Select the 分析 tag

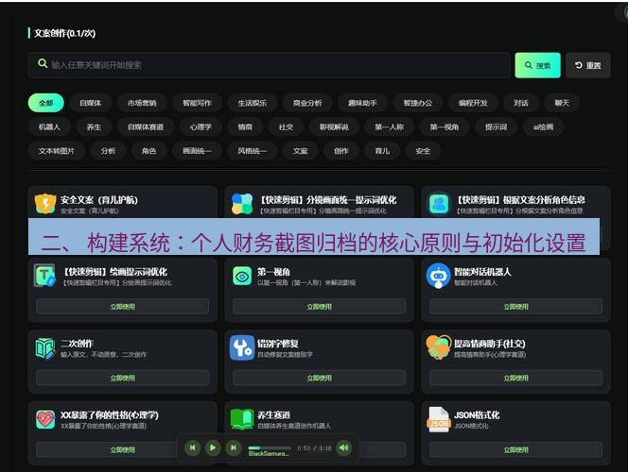click(108, 151)
